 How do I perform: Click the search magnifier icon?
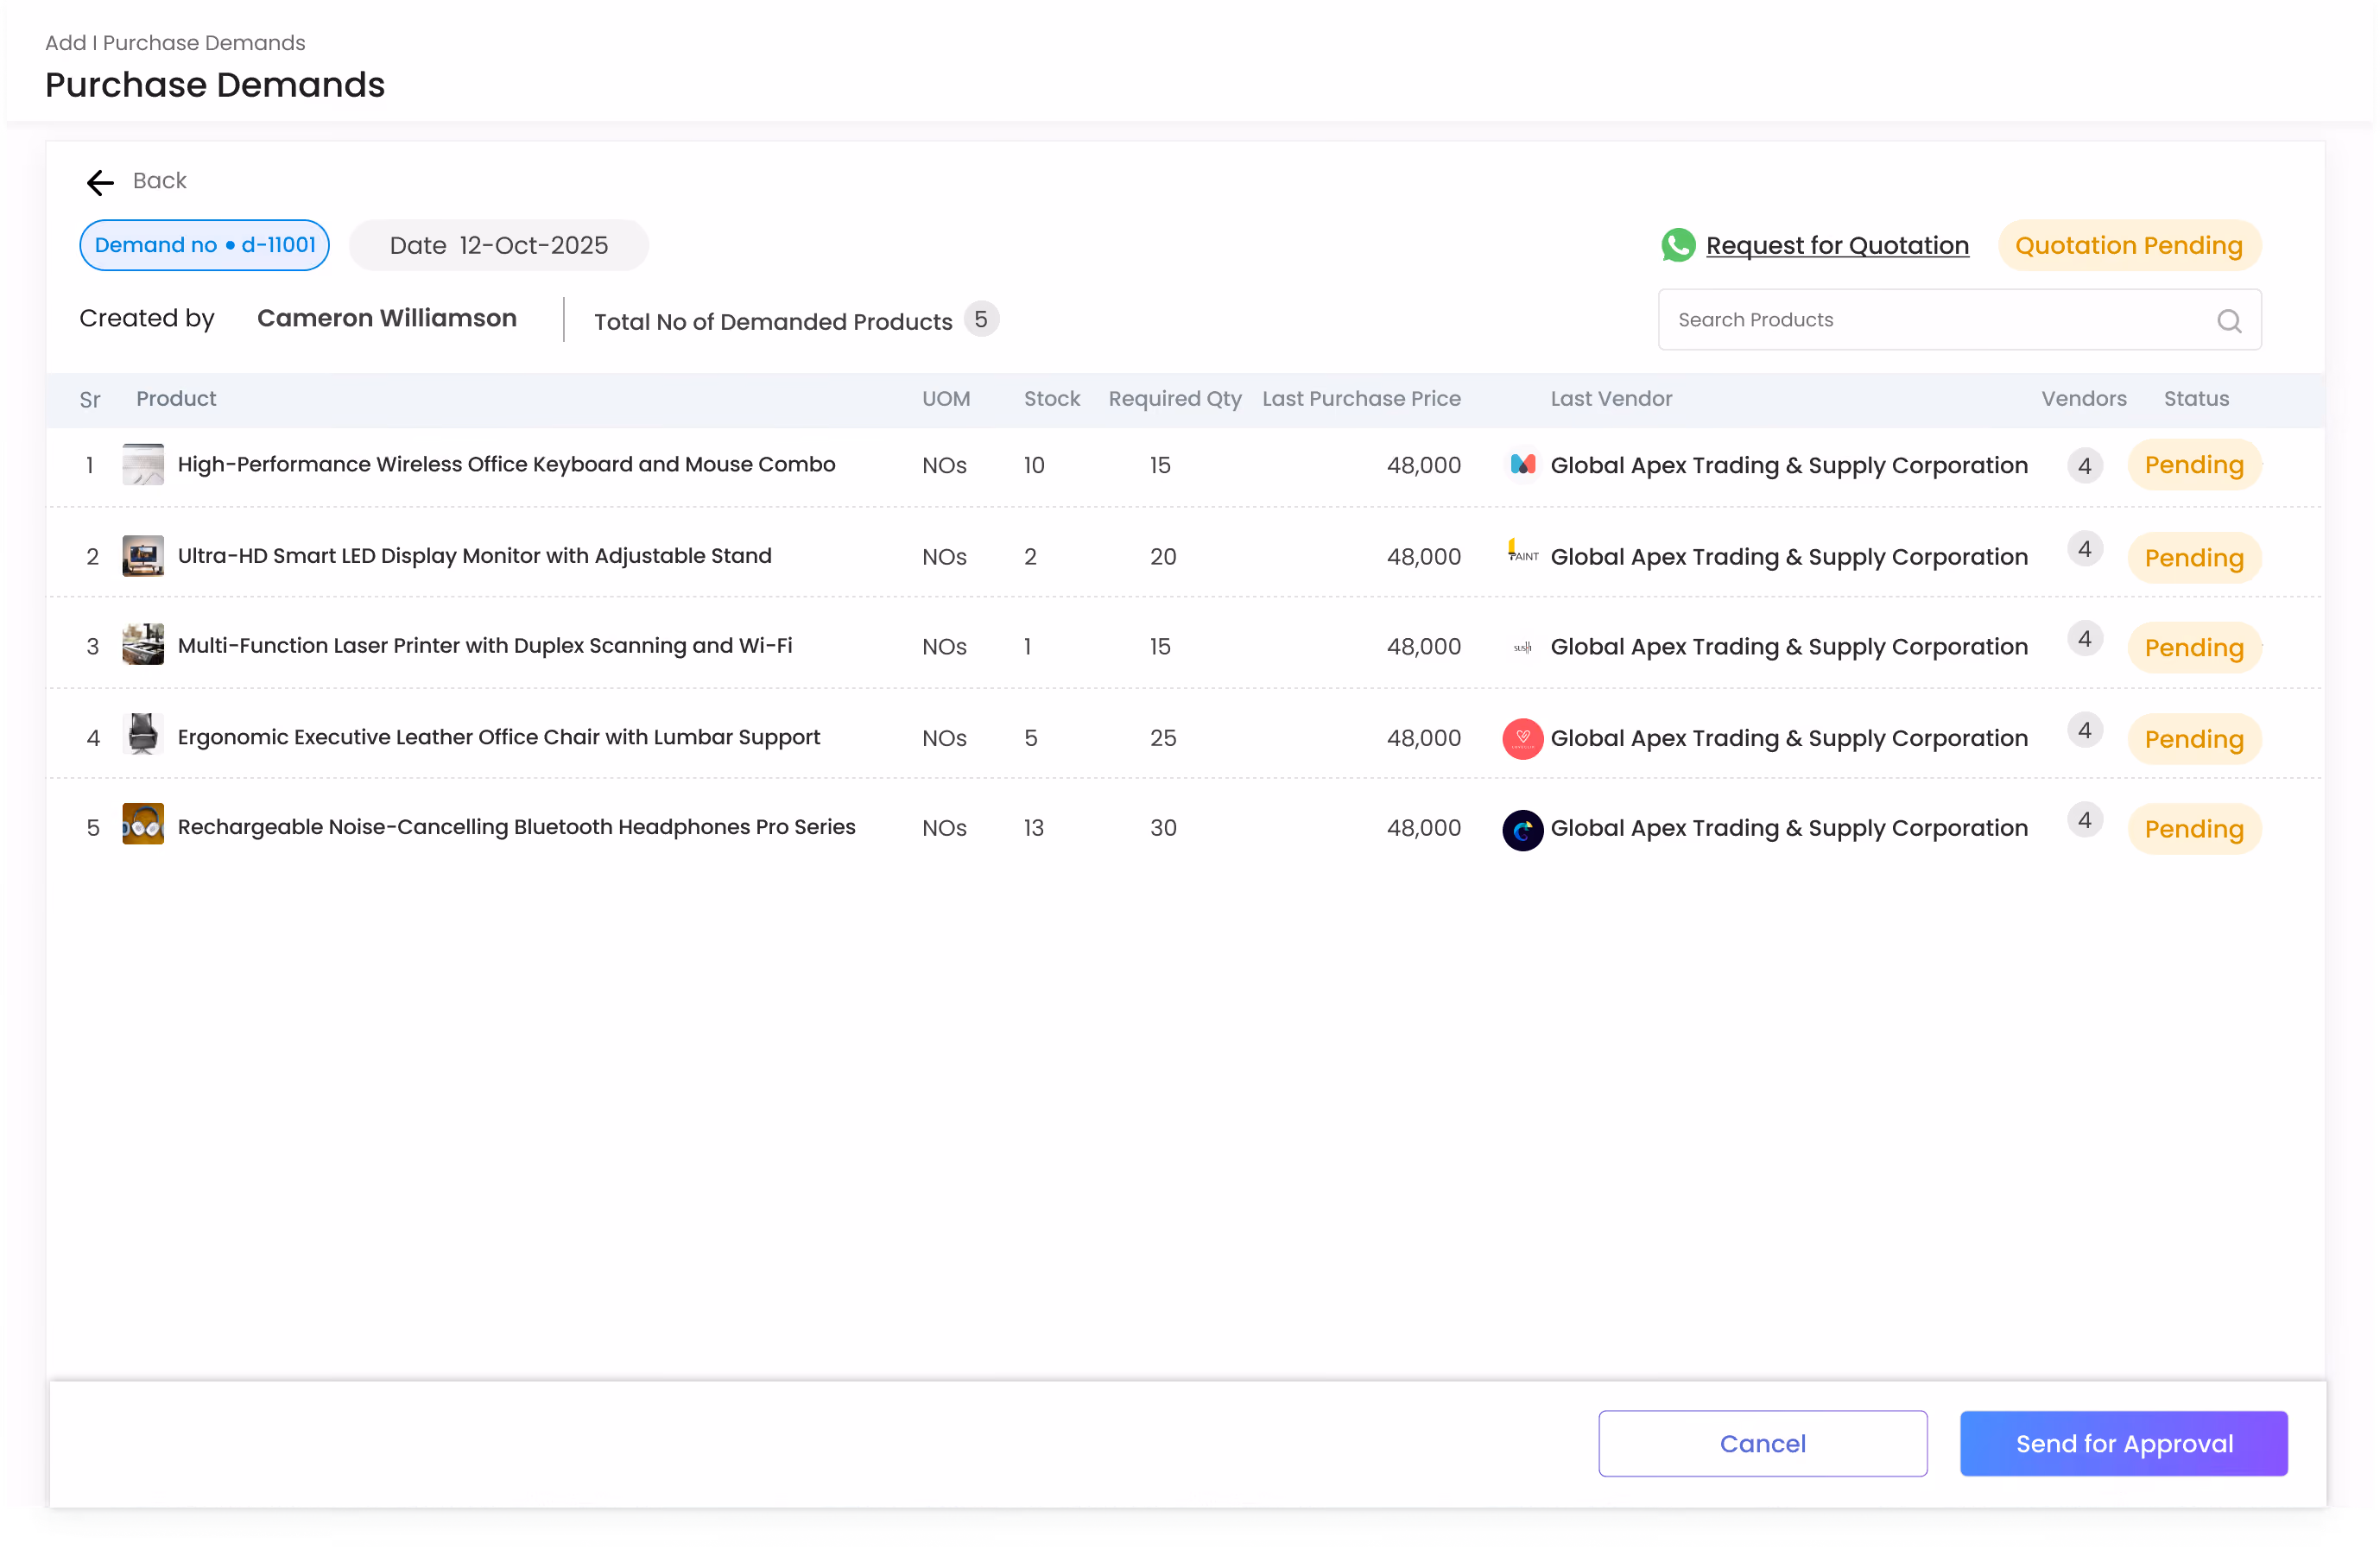(2228, 321)
